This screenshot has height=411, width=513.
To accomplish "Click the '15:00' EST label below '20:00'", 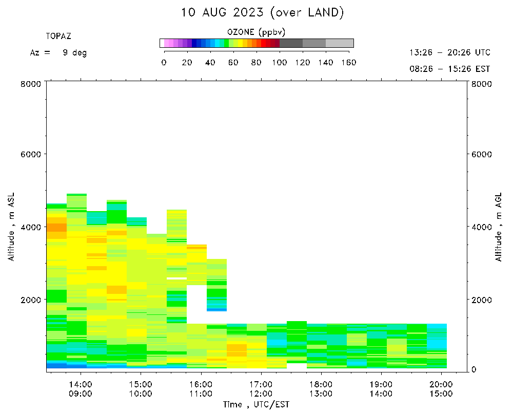I will (x=441, y=394).
